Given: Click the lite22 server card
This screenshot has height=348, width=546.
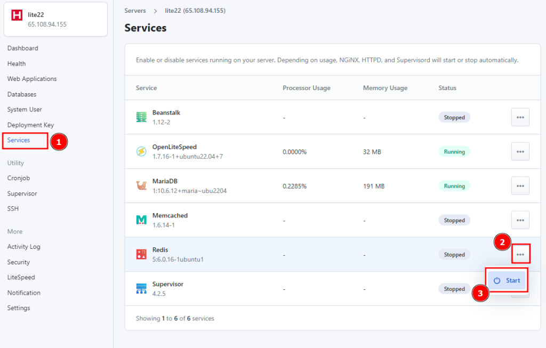Looking at the screenshot, I should [x=55, y=19].
